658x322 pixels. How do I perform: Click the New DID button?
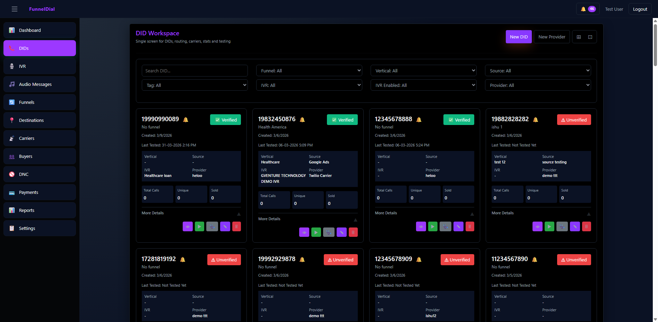(x=519, y=37)
